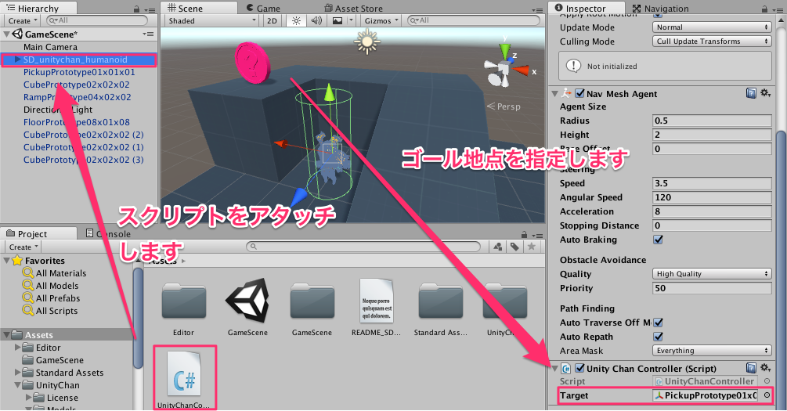Click the Speed input field showing 3.5
This screenshot has height=411, width=787.
click(712, 183)
